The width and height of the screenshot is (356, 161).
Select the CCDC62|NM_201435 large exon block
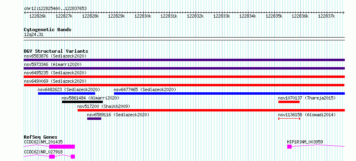tap(62, 147)
